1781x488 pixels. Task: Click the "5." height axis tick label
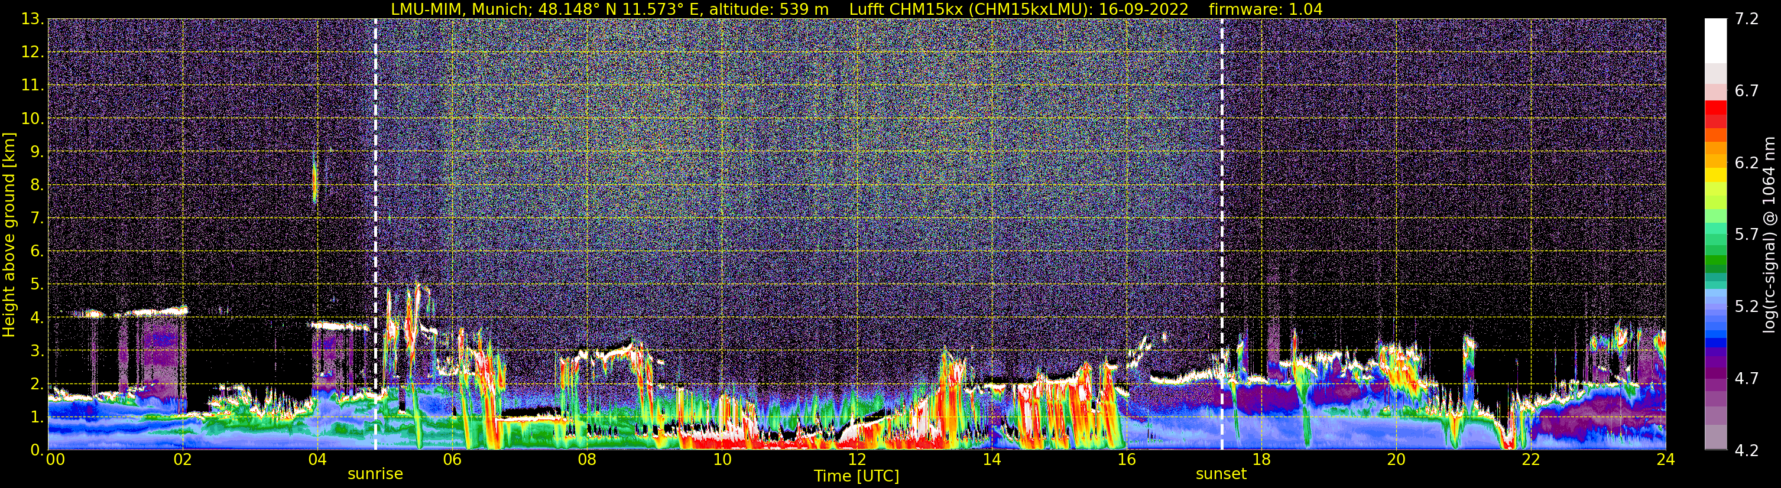tap(36, 284)
